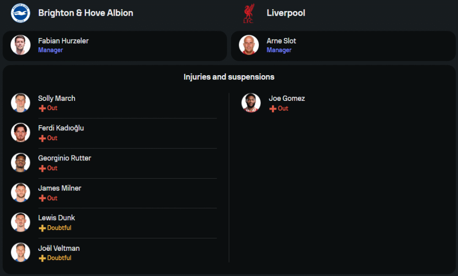This screenshot has width=458, height=276.
Task: Click Joe Gomez's player avatar
Action: click(251, 103)
